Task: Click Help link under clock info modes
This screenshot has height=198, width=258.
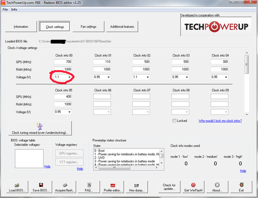Action: tap(243, 171)
